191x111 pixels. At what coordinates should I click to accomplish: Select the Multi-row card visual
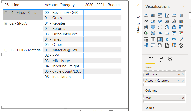pyautogui.click(x=174, y=33)
